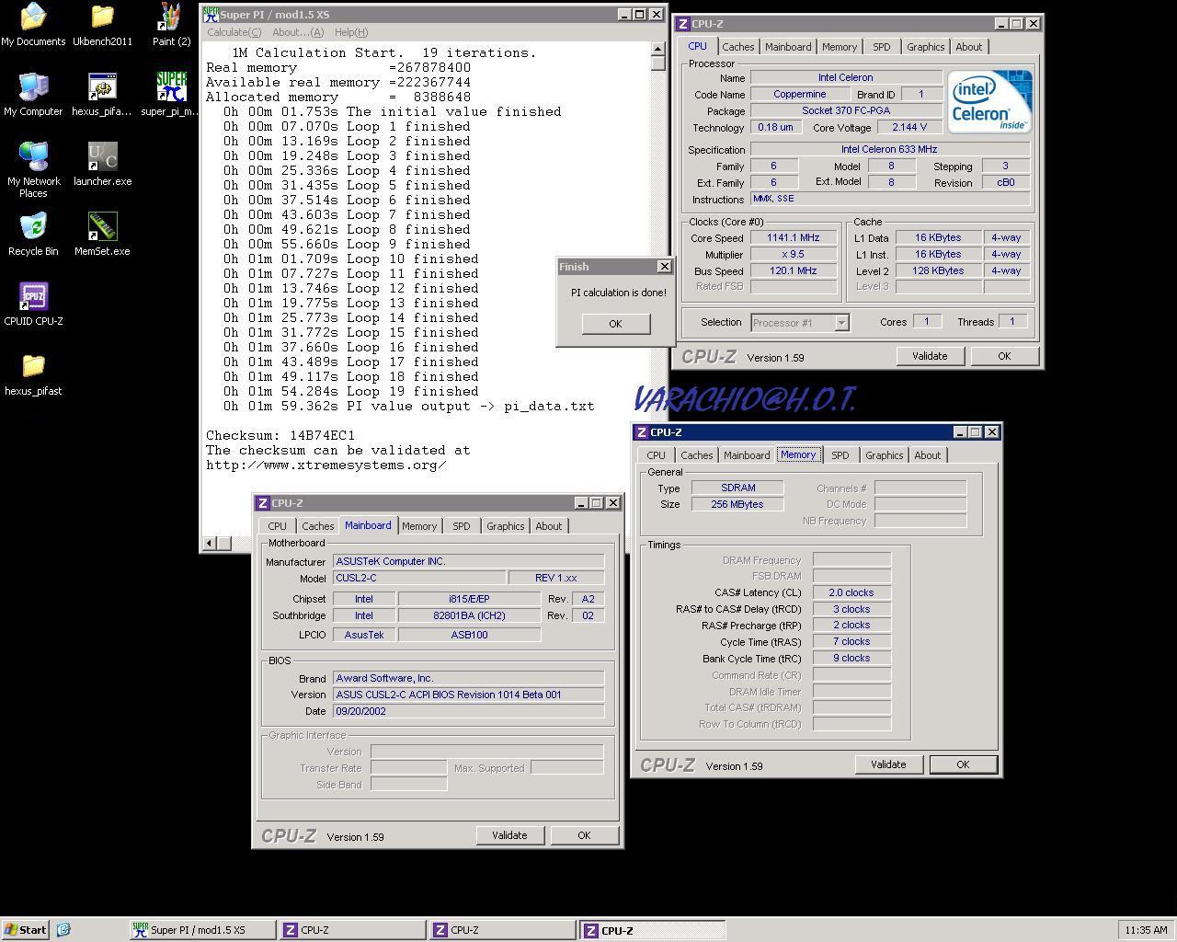Switch to SPD tab in Memory window

tap(840, 455)
